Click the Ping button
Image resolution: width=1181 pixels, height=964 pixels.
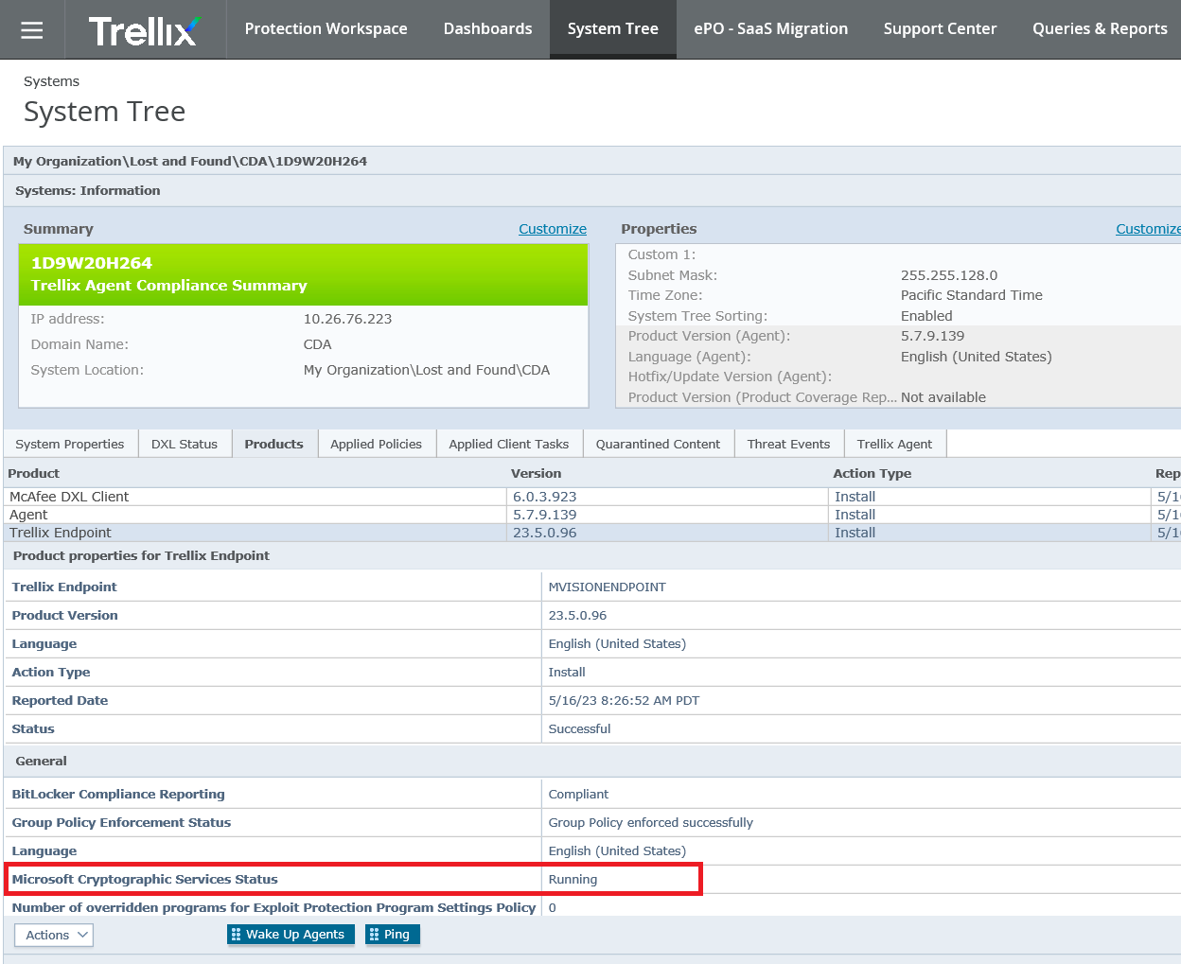click(x=392, y=935)
